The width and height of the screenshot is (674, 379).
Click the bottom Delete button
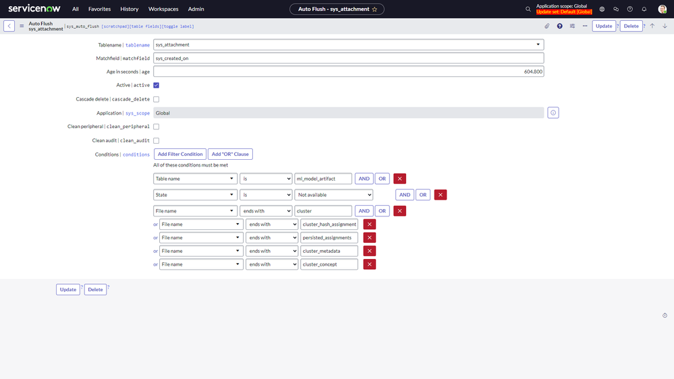pos(95,289)
